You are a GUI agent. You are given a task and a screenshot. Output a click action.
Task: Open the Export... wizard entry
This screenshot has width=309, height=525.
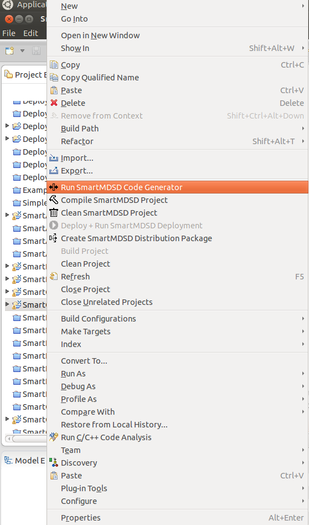(x=177, y=171)
